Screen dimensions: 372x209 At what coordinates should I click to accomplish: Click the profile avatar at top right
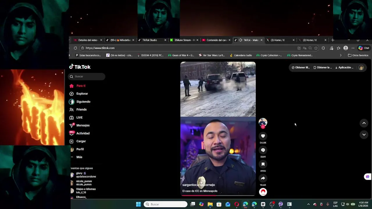coord(361,68)
